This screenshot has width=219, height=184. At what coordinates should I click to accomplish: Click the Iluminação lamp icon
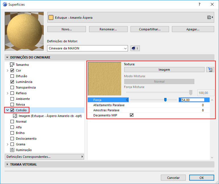[12, 150]
